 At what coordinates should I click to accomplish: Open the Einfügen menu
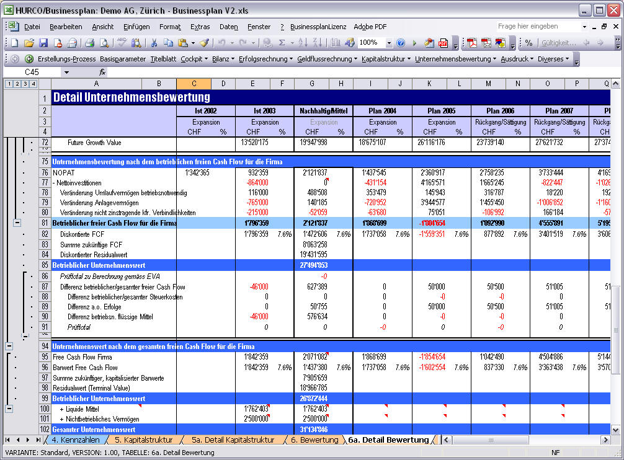136,27
